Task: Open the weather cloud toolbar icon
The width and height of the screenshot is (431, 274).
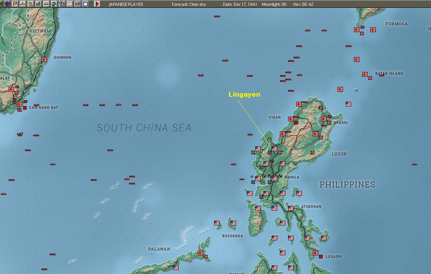Action: (85, 4)
